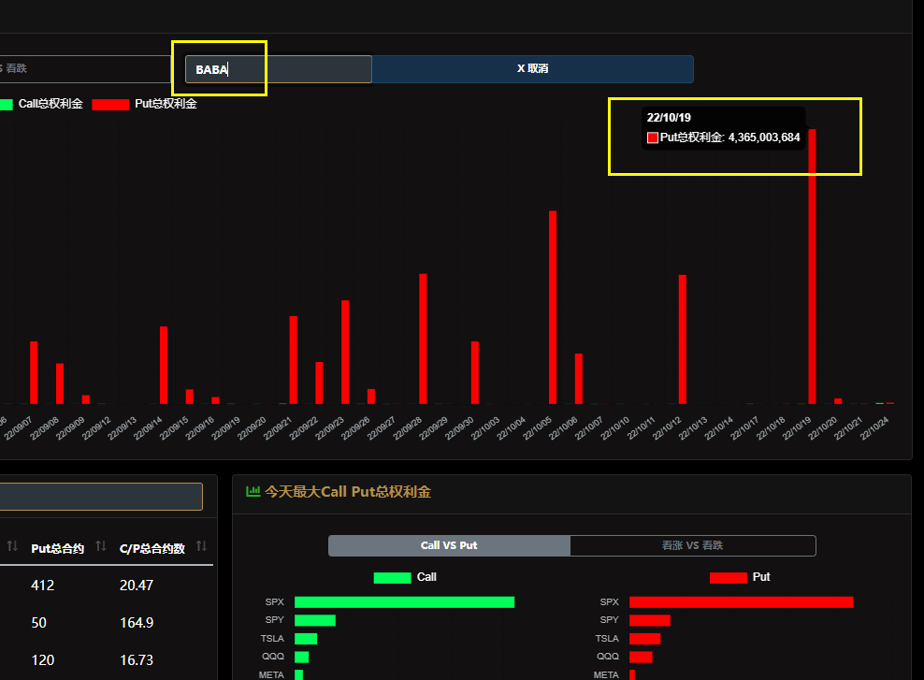This screenshot has height=680, width=924.
Task: Click the 22/10/19 x-axis date label
Action: click(798, 427)
